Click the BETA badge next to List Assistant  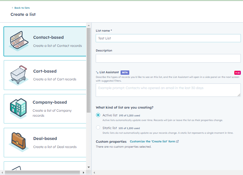pos(125,72)
